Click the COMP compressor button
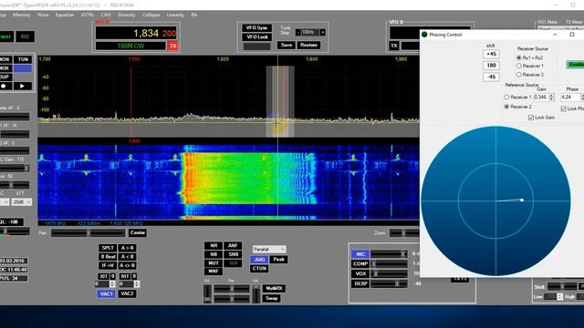The image size is (584, 328). (360, 264)
